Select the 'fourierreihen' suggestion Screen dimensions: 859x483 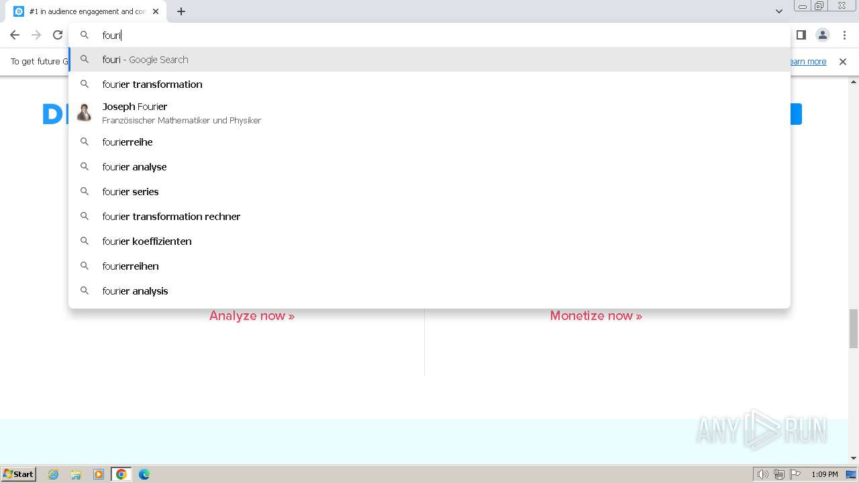[x=429, y=266]
